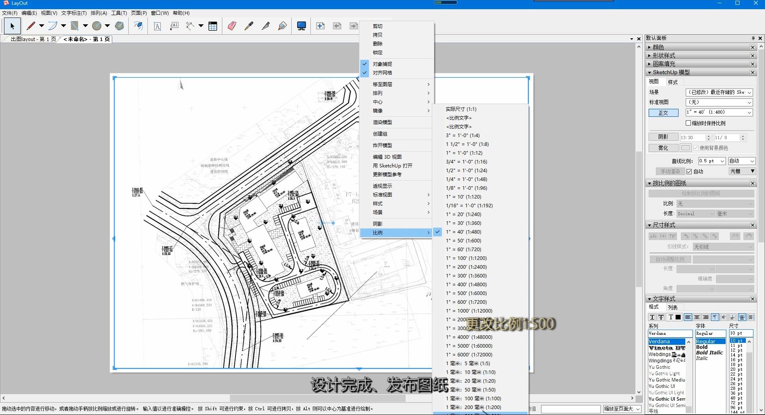The image size is (765, 415).
Task: Activate the Rectangle tool
Action: click(x=75, y=26)
